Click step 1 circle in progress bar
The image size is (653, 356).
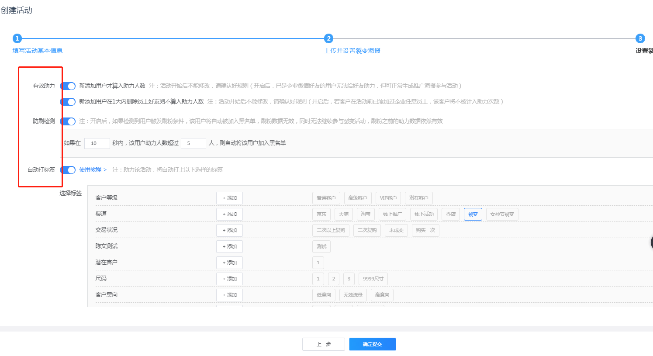point(17,38)
